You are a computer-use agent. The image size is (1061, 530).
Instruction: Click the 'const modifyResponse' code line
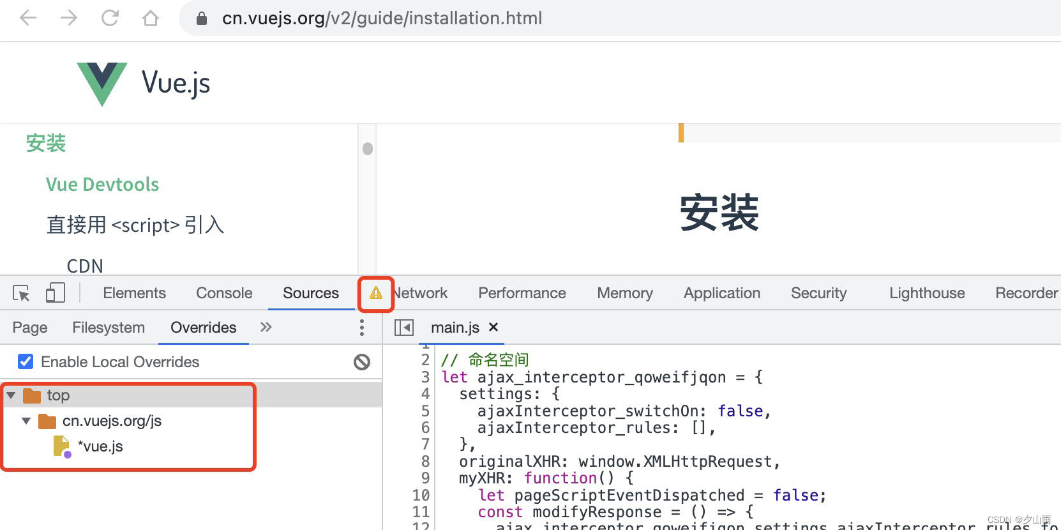(x=616, y=512)
